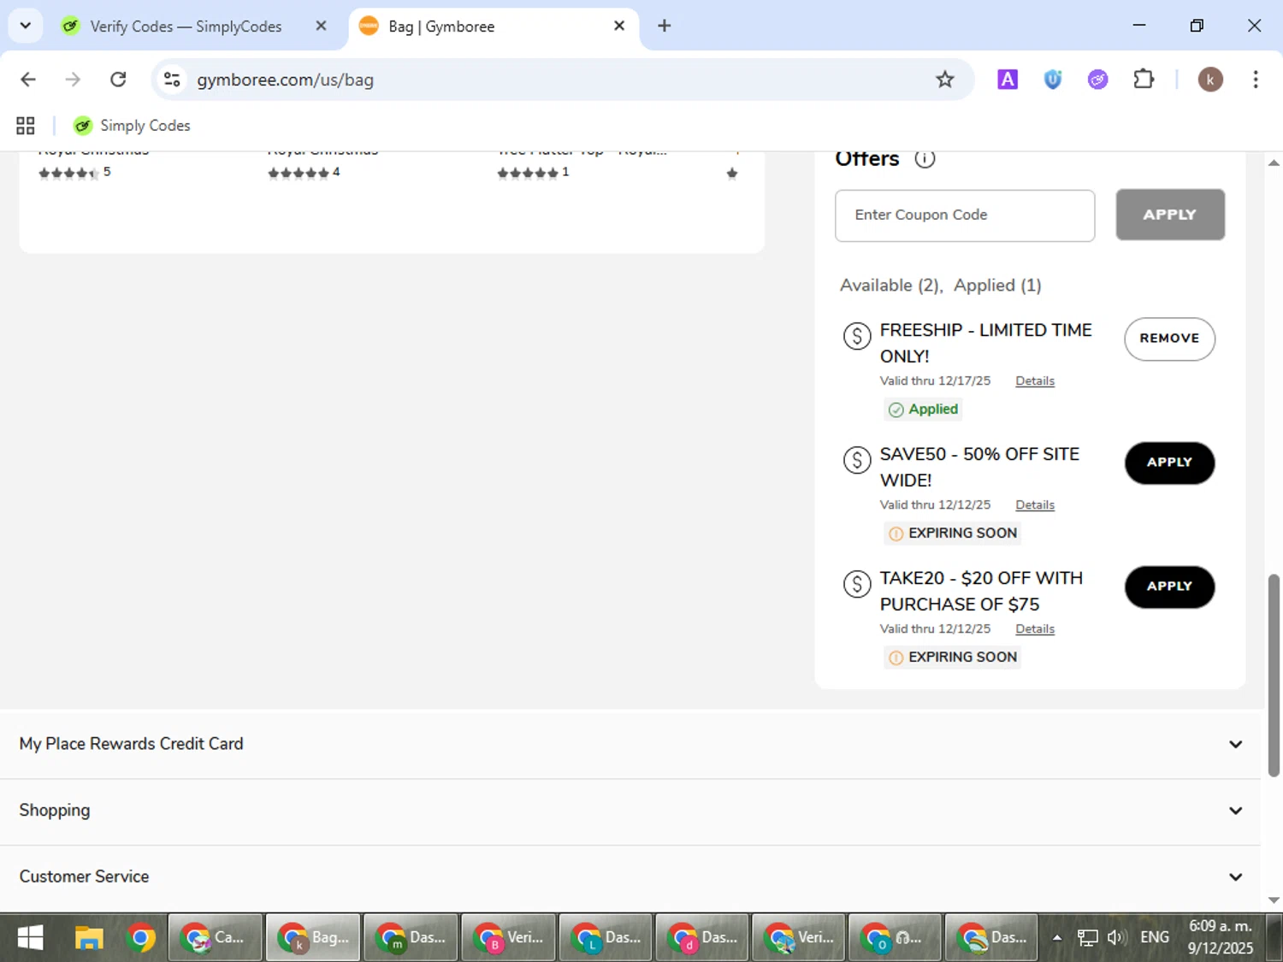
Task: Open the purple A extension
Action: coord(1008,80)
